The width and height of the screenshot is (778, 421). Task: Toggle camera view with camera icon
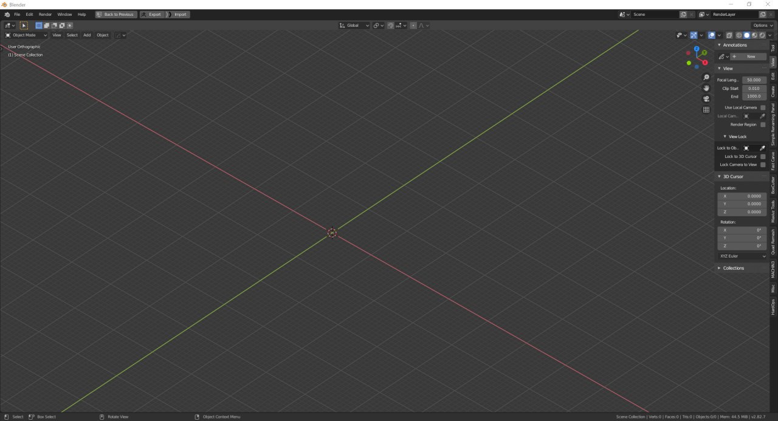tap(706, 99)
